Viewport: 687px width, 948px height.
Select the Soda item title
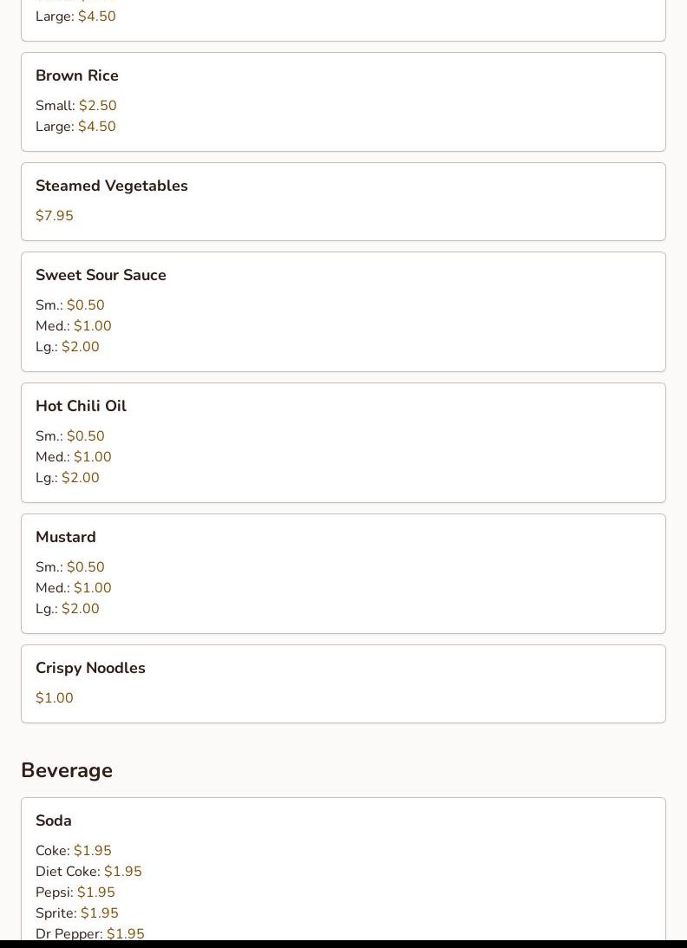coord(54,821)
